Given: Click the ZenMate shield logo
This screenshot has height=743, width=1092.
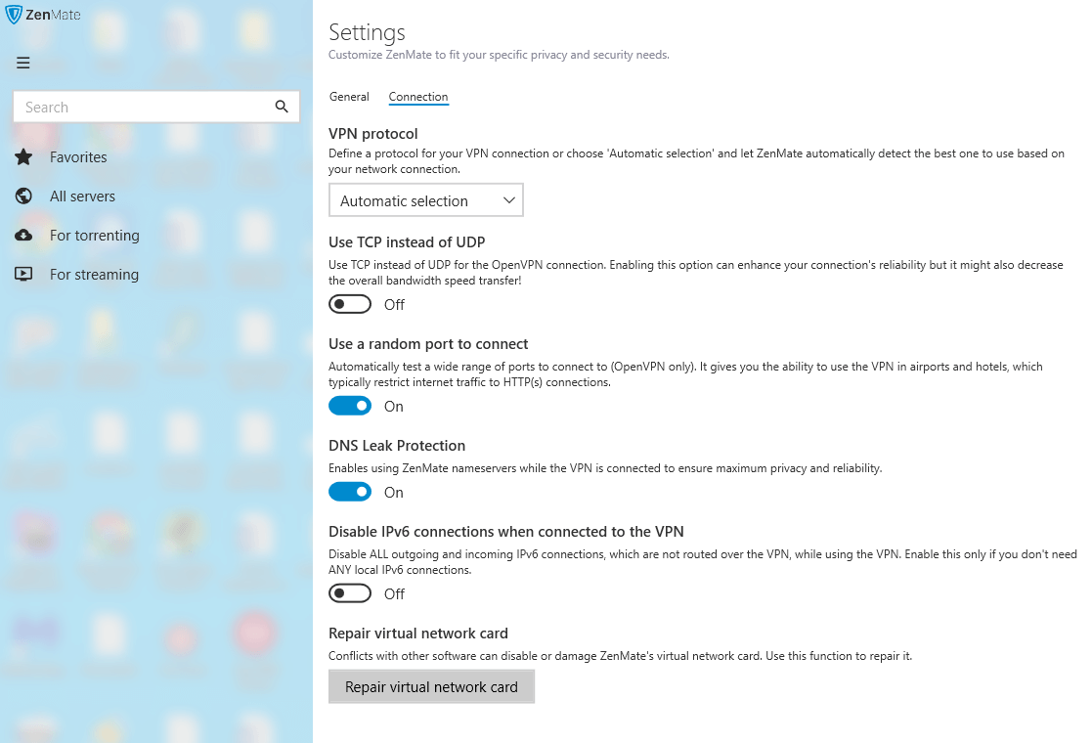Looking at the screenshot, I should (14, 15).
